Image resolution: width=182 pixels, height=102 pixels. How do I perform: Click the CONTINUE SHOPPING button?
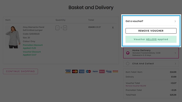click(20, 71)
